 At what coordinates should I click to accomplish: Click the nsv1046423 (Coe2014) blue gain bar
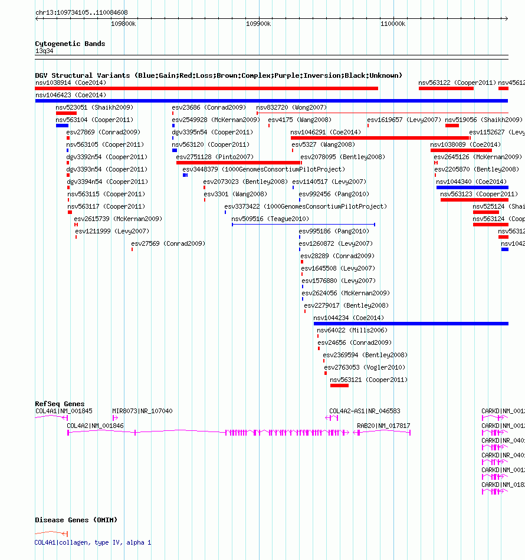click(271, 101)
